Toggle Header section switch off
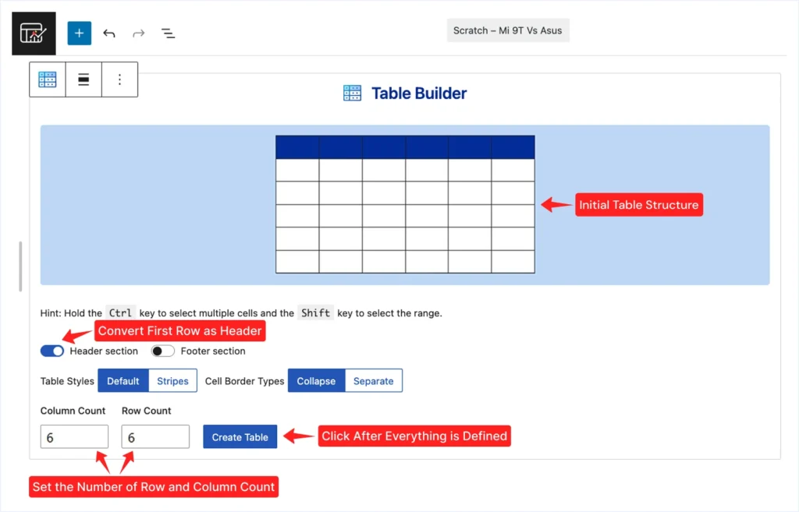The height and width of the screenshot is (512, 799). 52,351
